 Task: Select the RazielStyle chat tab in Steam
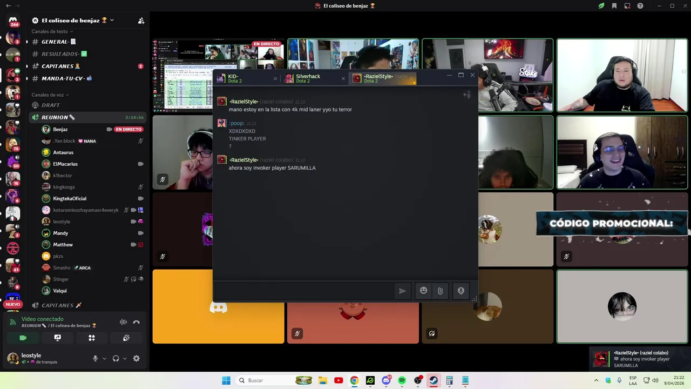click(383, 78)
